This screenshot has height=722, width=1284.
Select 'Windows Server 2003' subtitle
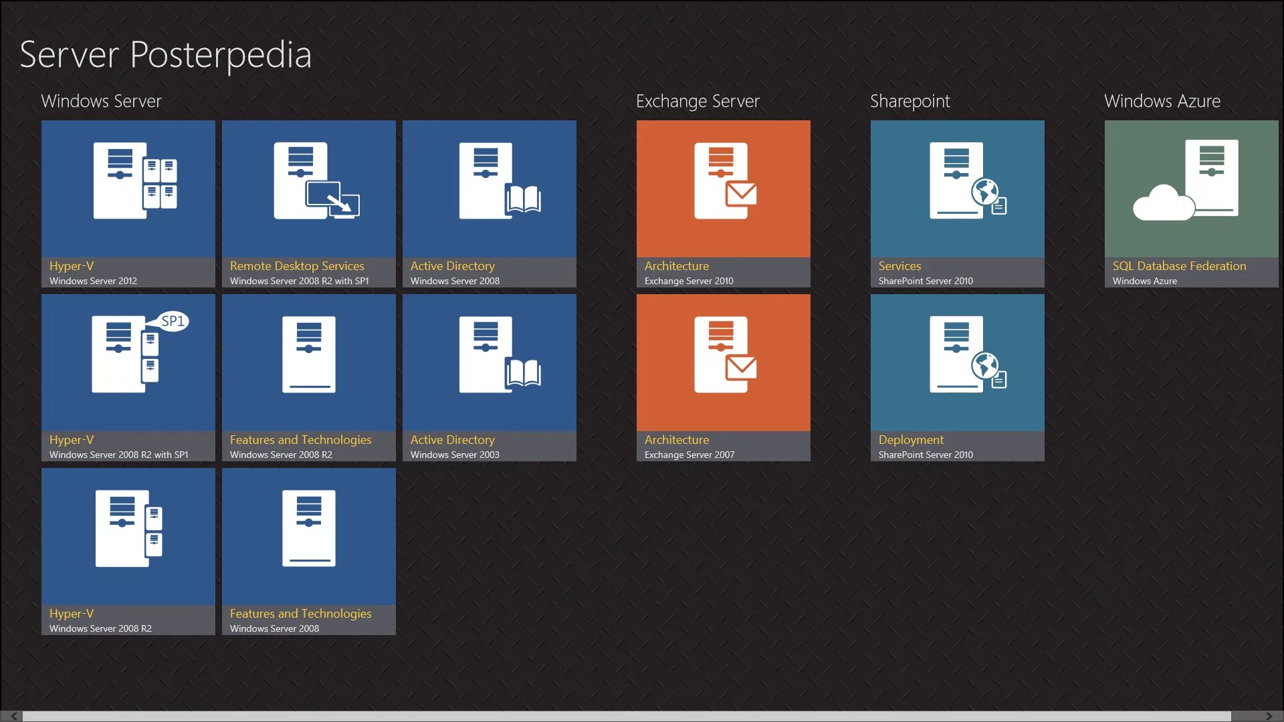click(455, 455)
